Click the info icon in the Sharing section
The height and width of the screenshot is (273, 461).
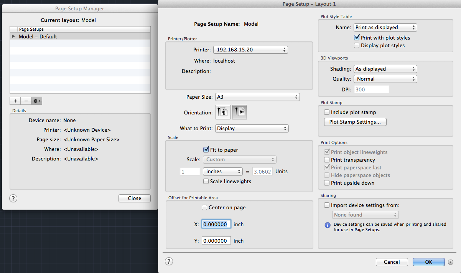(327, 225)
